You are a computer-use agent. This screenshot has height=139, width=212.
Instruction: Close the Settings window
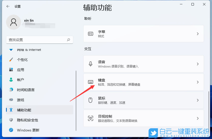pos(204,4)
